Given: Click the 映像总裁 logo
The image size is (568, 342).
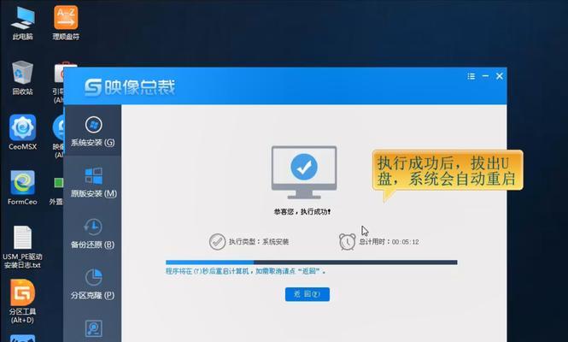Looking at the screenshot, I should 130,87.
